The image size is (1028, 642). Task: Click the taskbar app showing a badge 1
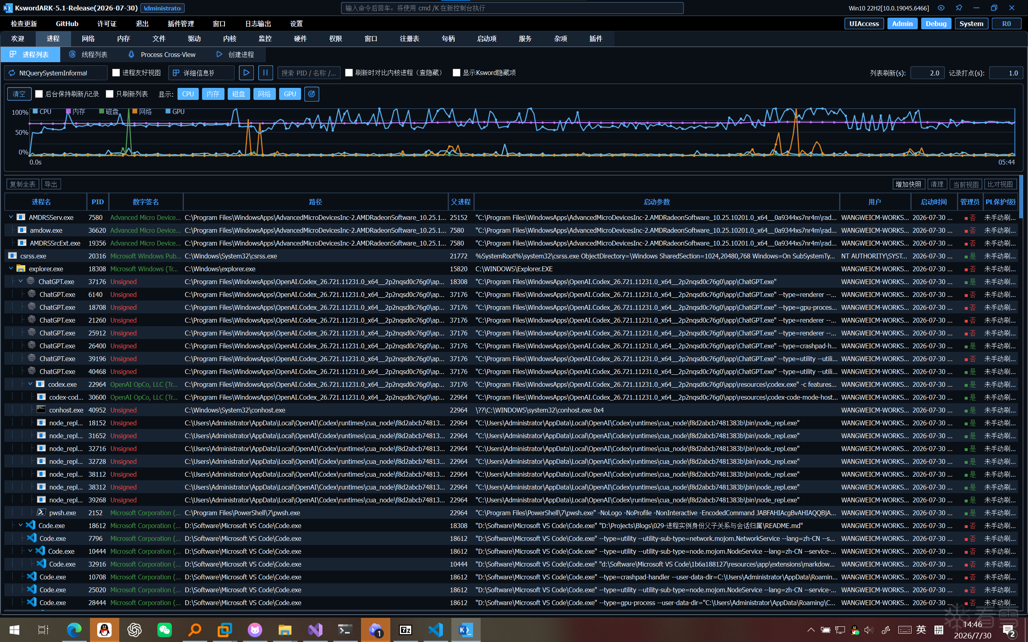click(x=375, y=630)
